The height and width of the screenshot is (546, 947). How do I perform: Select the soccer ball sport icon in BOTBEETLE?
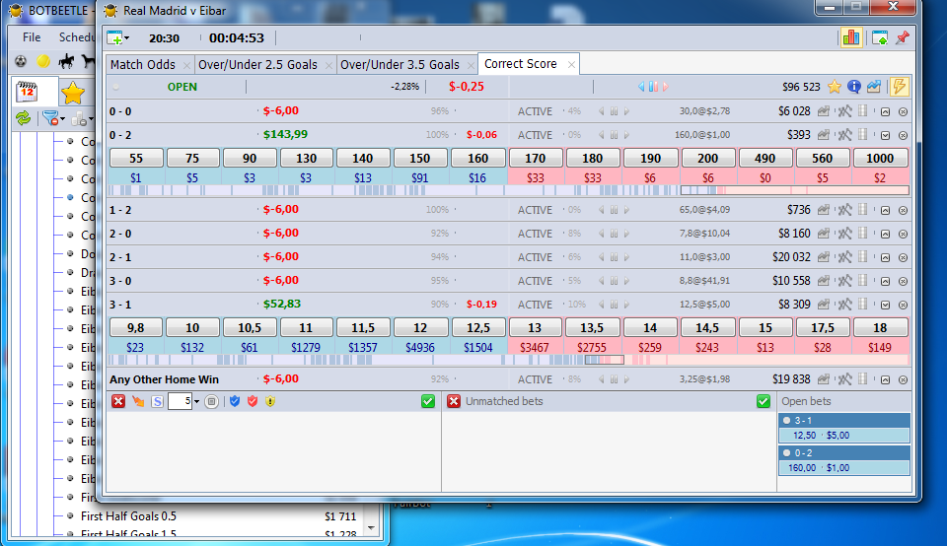pos(21,61)
